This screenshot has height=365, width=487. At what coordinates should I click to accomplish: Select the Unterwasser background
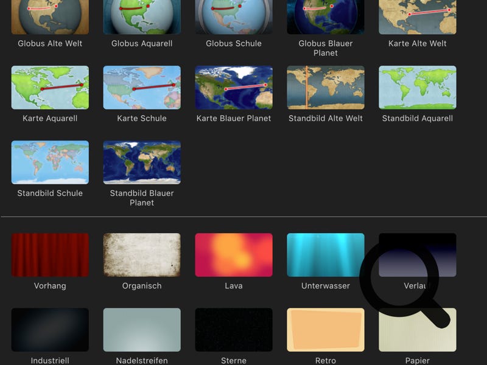(326, 255)
